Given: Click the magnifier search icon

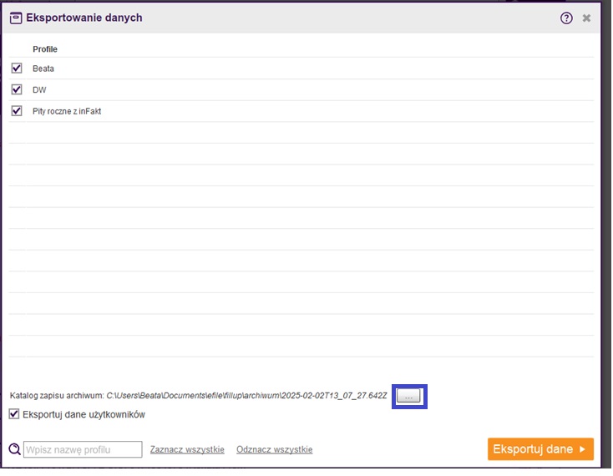Looking at the screenshot, I should [x=14, y=449].
